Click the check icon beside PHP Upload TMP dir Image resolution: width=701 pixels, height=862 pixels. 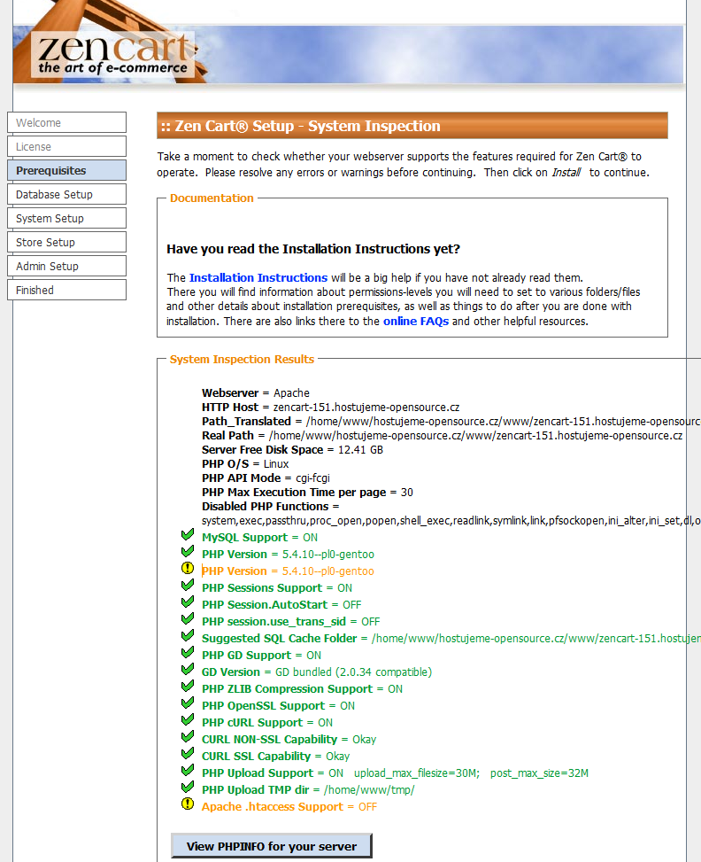[188, 788]
